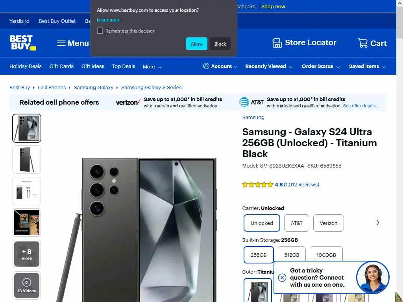Expand the Recently Viewed dropdown
Image resolution: width=403 pixels, height=302 pixels.
(x=268, y=66)
